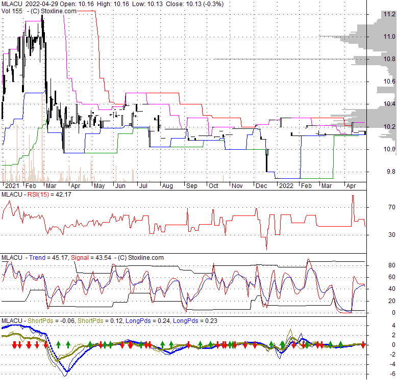Click the -2 level on bottom axis

tap(392, 355)
